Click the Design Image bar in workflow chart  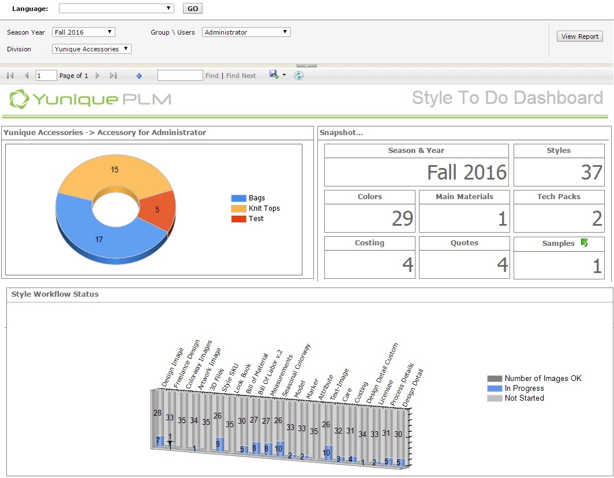pos(159,419)
